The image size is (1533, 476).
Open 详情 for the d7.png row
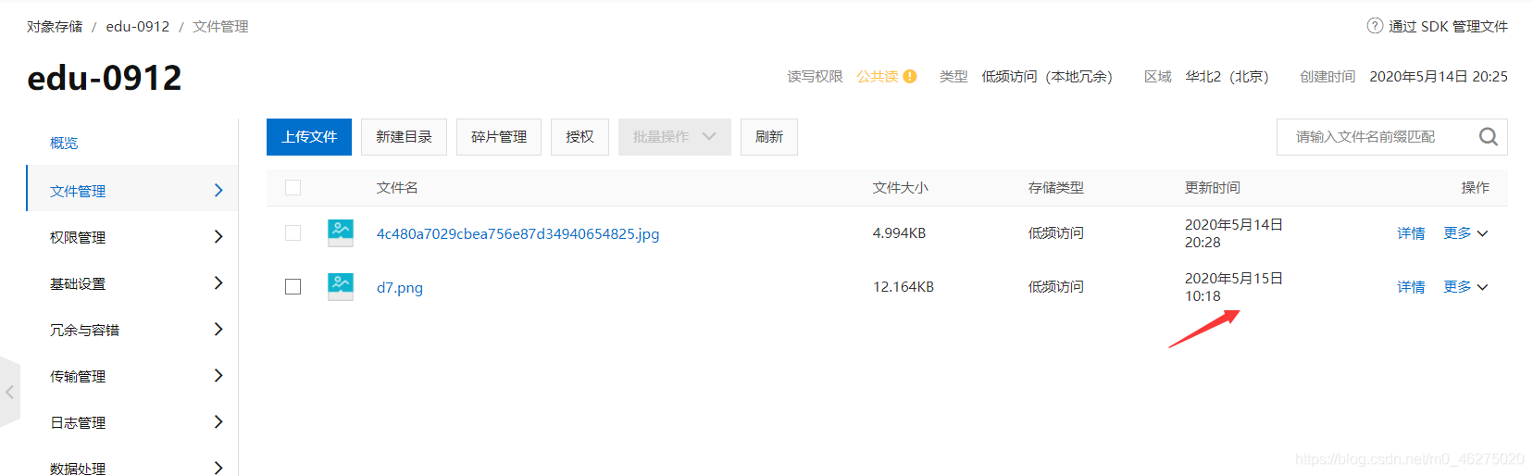(x=1411, y=287)
